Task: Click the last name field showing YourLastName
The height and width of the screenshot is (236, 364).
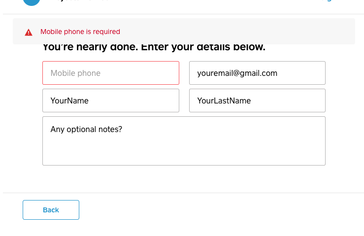Action: (x=257, y=101)
